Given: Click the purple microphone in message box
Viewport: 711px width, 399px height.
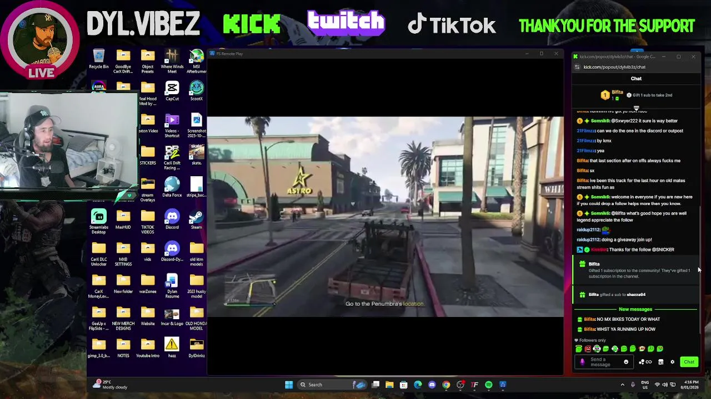Looking at the screenshot, I should point(582,362).
